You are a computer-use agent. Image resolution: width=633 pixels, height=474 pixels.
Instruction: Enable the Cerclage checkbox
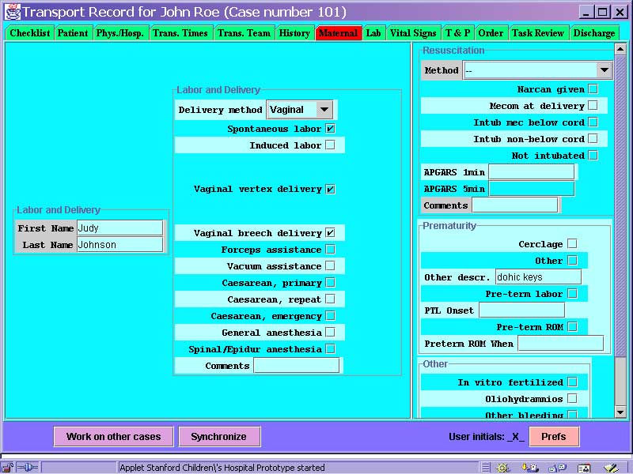point(572,244)
